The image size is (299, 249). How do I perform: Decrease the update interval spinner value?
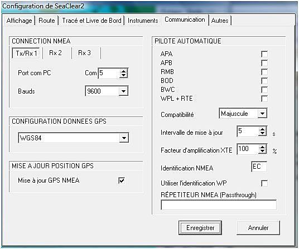coord(262,133)
